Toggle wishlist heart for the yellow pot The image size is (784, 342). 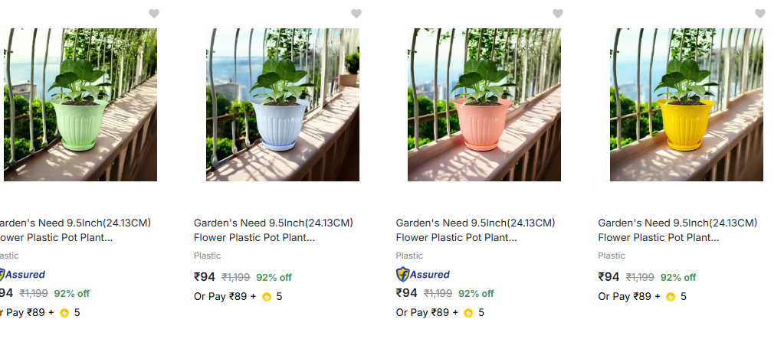[x=760, y=14]
